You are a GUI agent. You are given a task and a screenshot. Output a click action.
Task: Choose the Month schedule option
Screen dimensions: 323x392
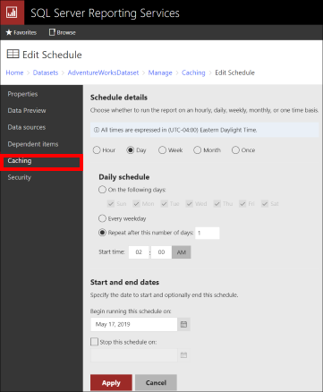tap(198, 150)
